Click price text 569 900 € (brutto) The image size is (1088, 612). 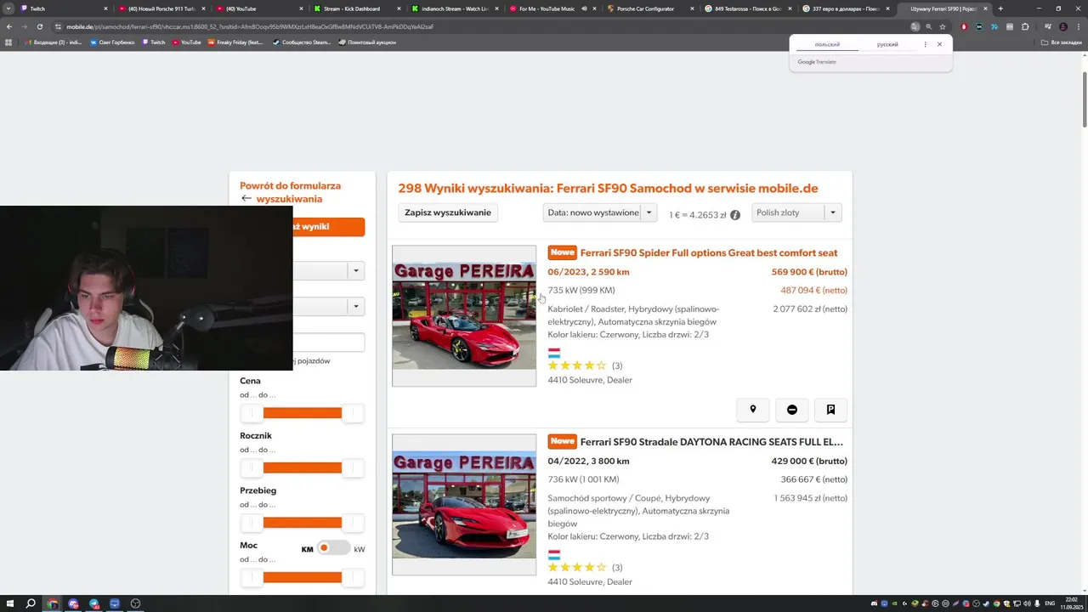coord(809,272)
